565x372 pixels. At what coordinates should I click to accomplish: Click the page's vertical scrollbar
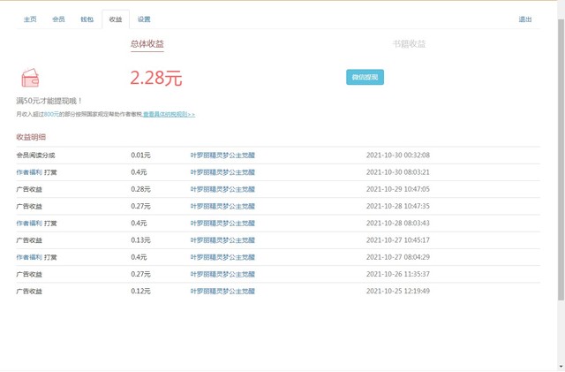coord(560,177)
